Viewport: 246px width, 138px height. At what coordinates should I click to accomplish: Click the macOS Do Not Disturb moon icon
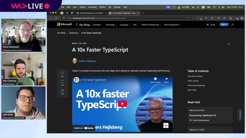[x=193, y=7]
